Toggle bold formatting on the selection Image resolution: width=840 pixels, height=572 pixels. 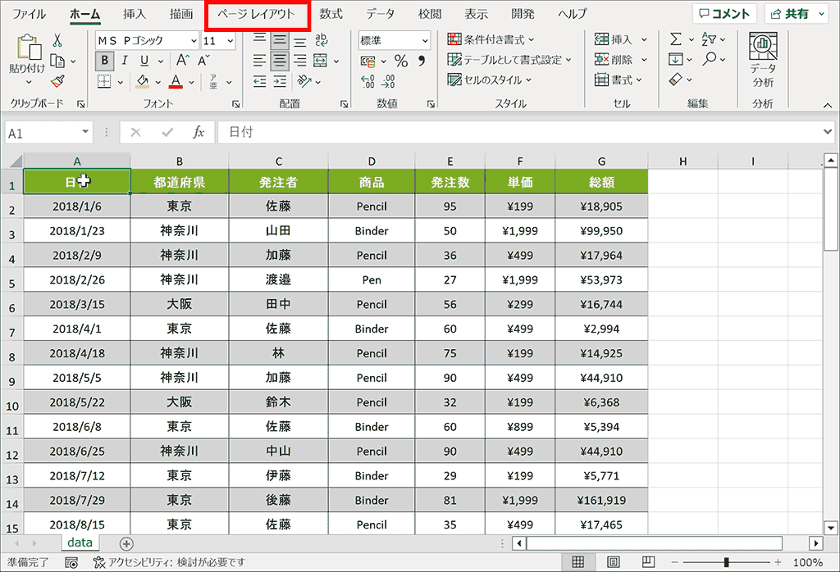(x=104, y=61)
